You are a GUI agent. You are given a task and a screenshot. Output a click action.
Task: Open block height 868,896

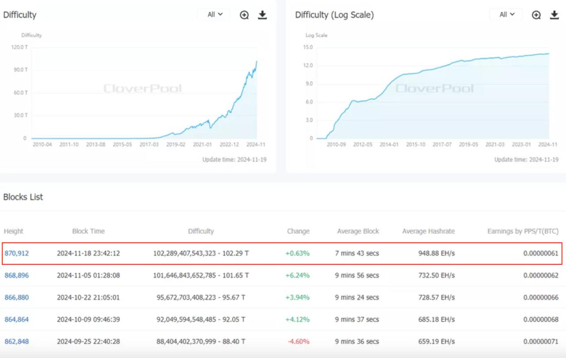[17, 275]
